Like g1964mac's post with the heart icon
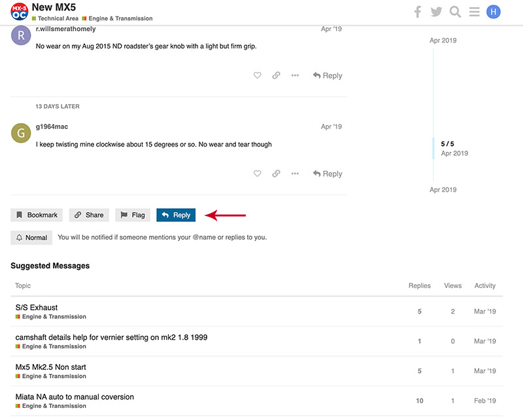This screenshot has width=523, height=419. [x=257, y=173]
